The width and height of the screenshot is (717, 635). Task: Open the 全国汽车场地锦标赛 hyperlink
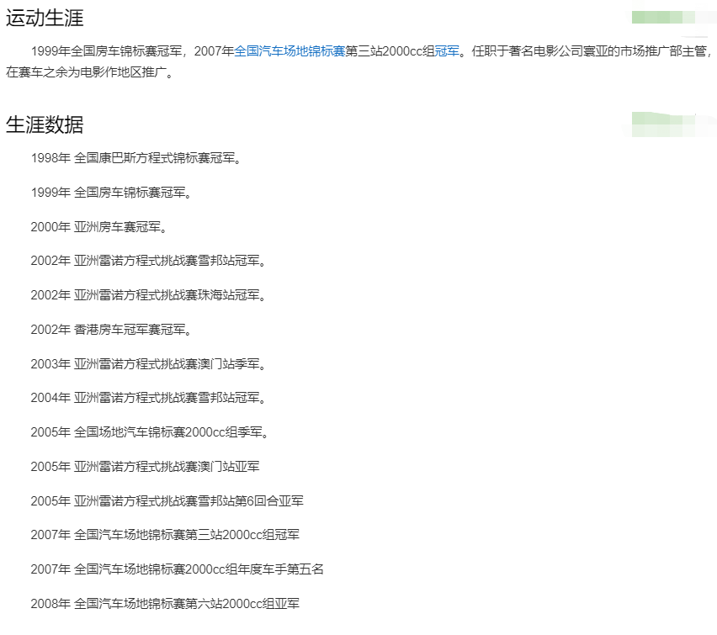[289, 51]
